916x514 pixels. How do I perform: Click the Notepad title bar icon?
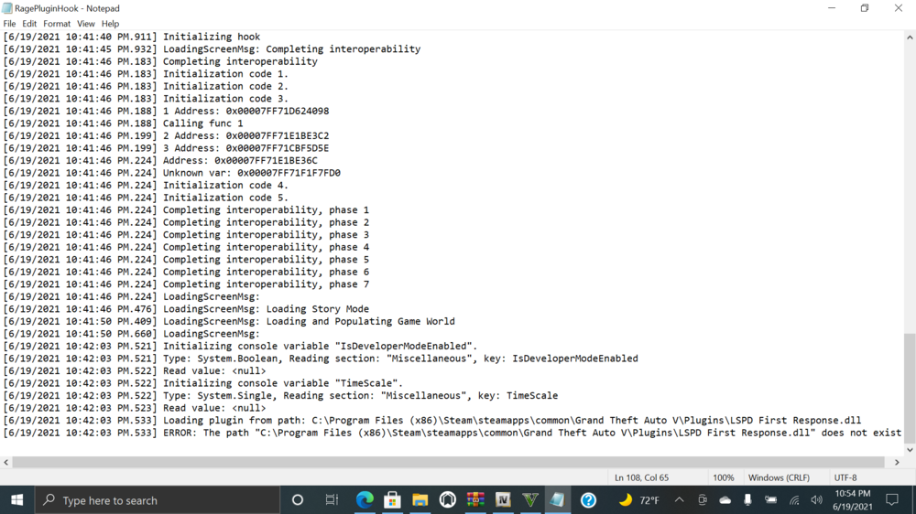click(x=7, y=8)
